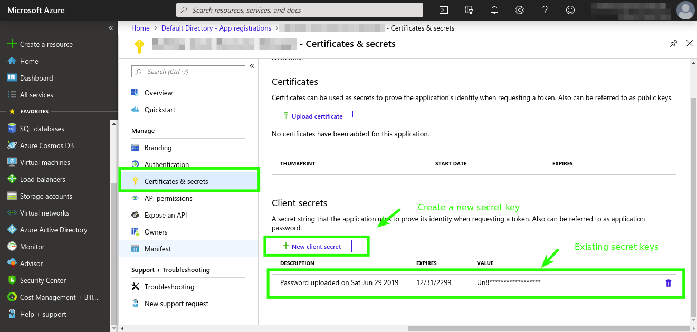Focus the Search resources, services, and docs box
Screen dimensions: 697x332
tap(300, 10)
